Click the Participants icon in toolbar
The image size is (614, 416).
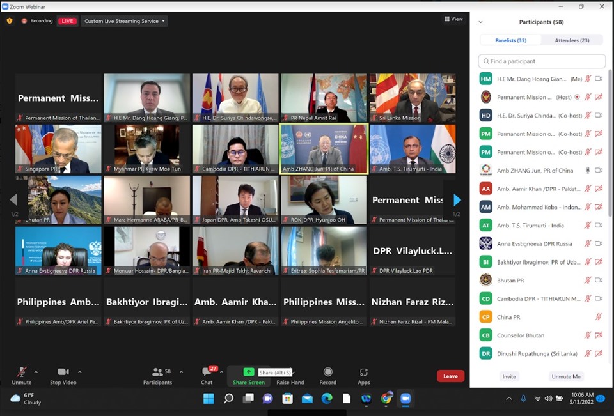pos(157,373)
